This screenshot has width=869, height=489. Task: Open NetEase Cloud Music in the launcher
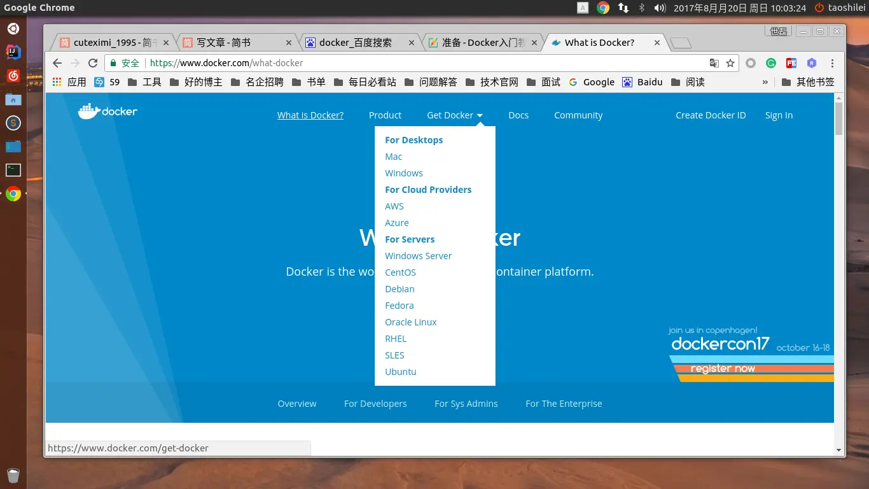pos(13,76)
